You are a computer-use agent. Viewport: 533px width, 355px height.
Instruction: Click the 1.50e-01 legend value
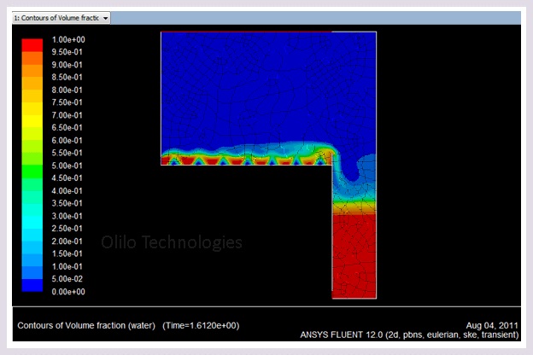click(x=67, y=253)
